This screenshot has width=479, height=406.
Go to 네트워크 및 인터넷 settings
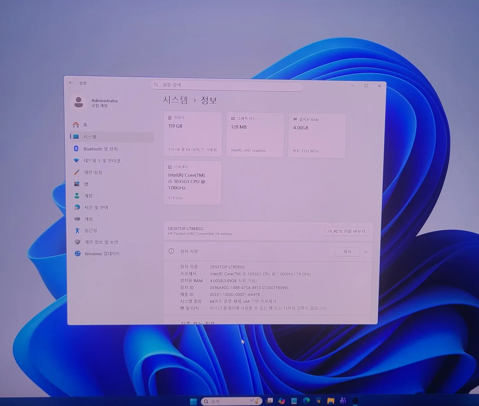pos(101,161)
